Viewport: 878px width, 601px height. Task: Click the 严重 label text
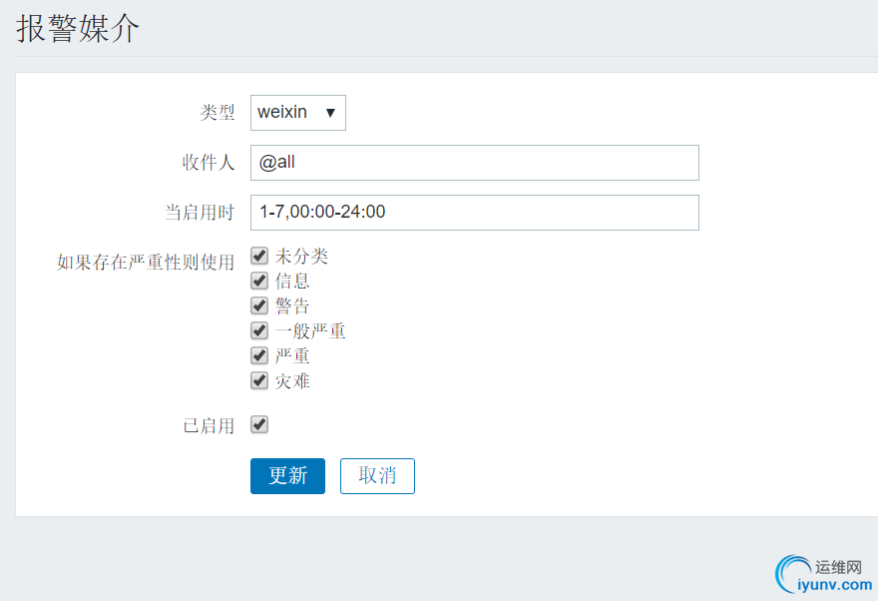click(292, 356)
